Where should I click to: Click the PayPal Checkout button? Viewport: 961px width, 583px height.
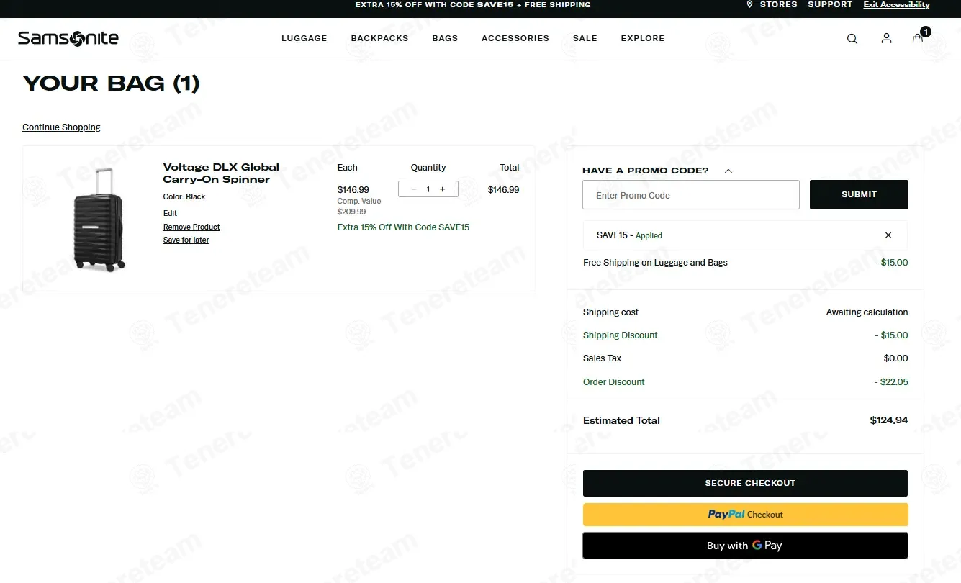(745, 514)
